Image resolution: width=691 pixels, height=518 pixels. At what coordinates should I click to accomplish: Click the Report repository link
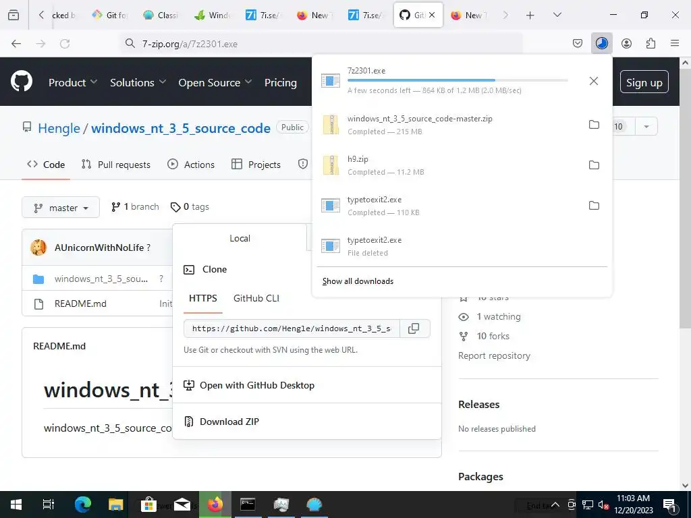[494, 355]
